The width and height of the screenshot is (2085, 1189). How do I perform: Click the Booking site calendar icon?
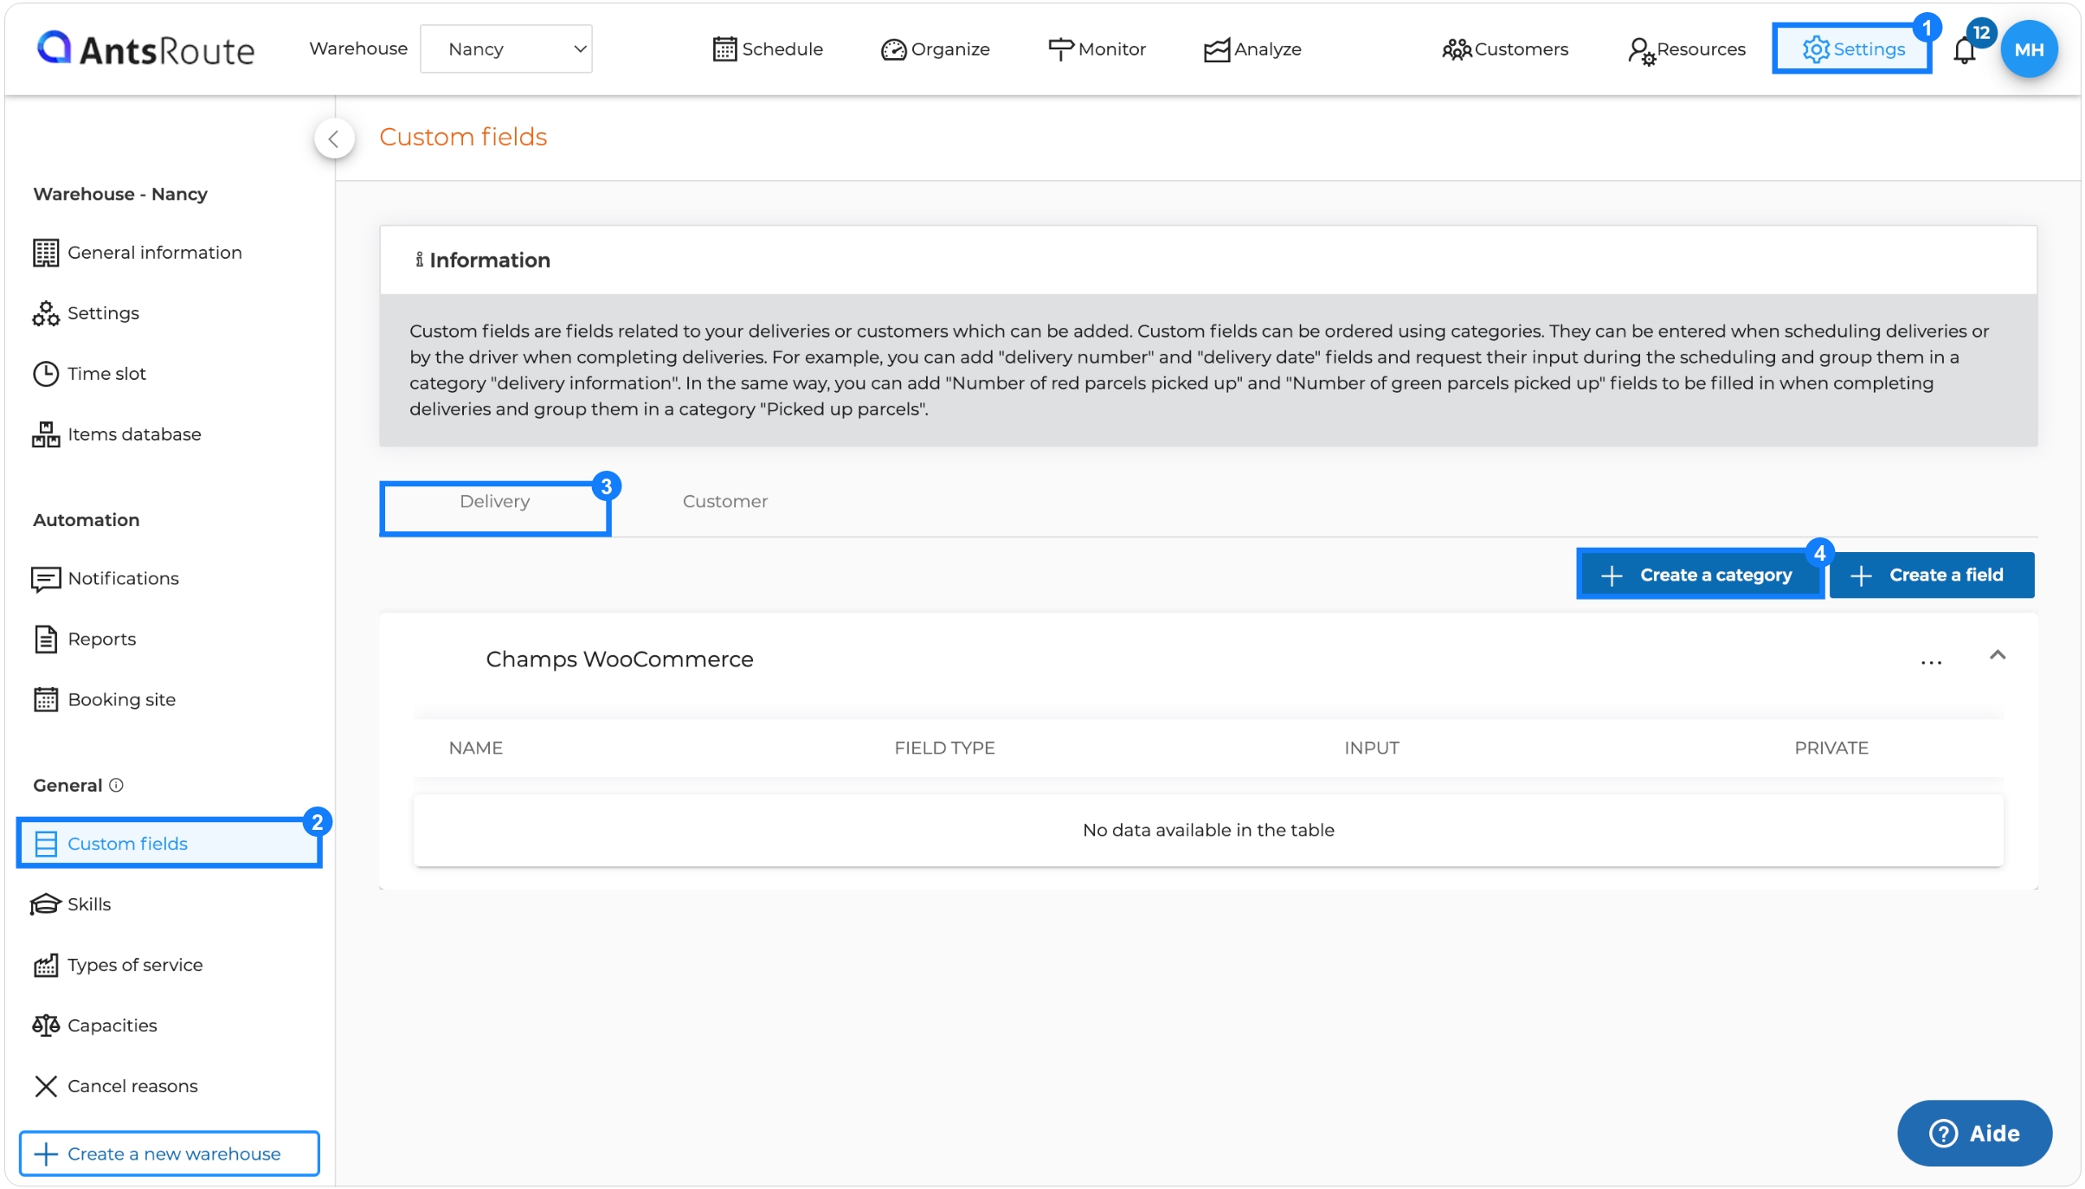click(x=46, y=699)
